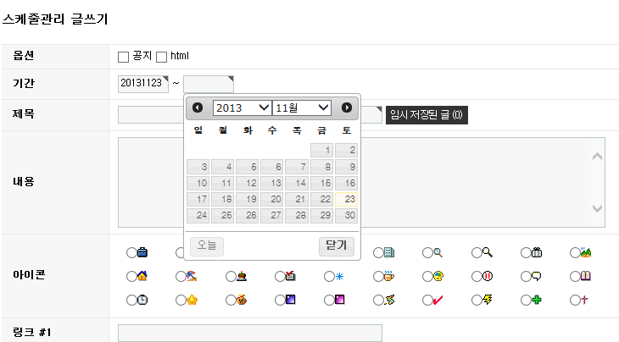Viewport: 619px width, 342px height.
Task: Pick day 24 in the calendar
Action: pyautogui.click(x=198, y=216)
